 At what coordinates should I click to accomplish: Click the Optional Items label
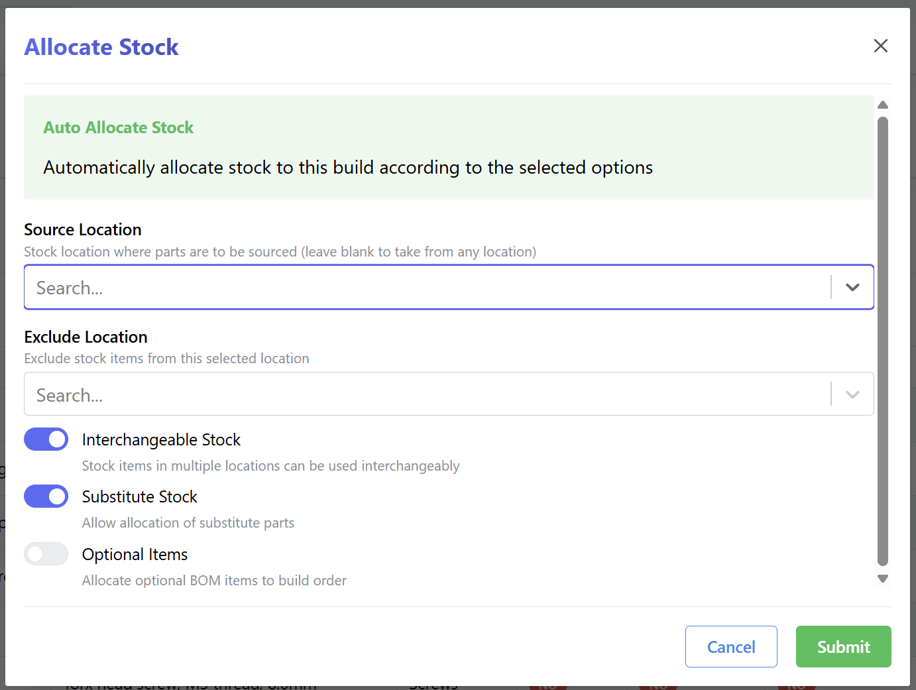[x=135, y=553]
